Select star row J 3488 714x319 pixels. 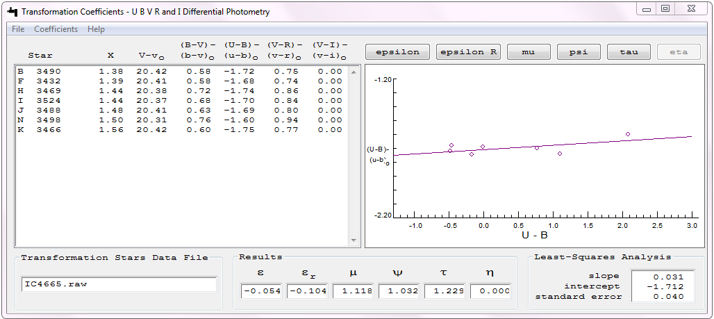point(180,111)
